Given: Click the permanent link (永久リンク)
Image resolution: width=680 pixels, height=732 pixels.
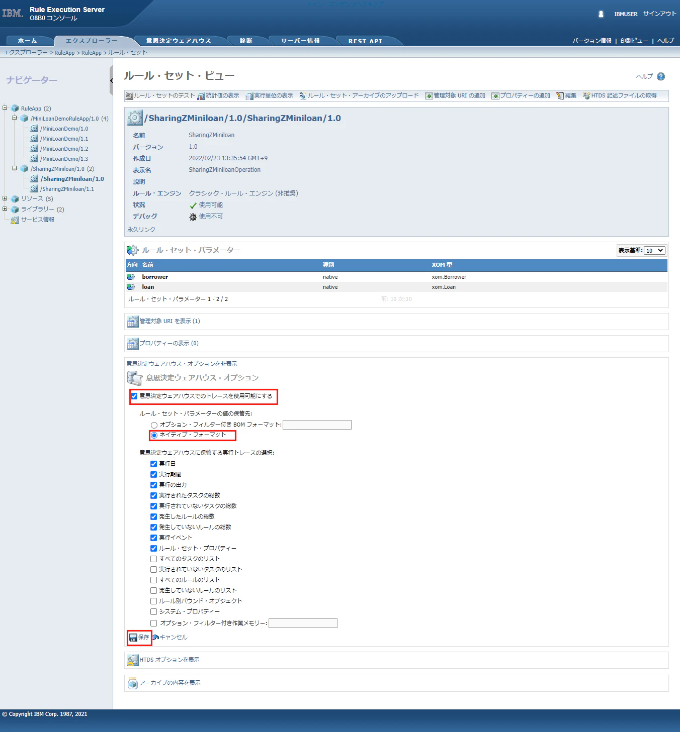Looking at the screenshot, I should 141,230.
